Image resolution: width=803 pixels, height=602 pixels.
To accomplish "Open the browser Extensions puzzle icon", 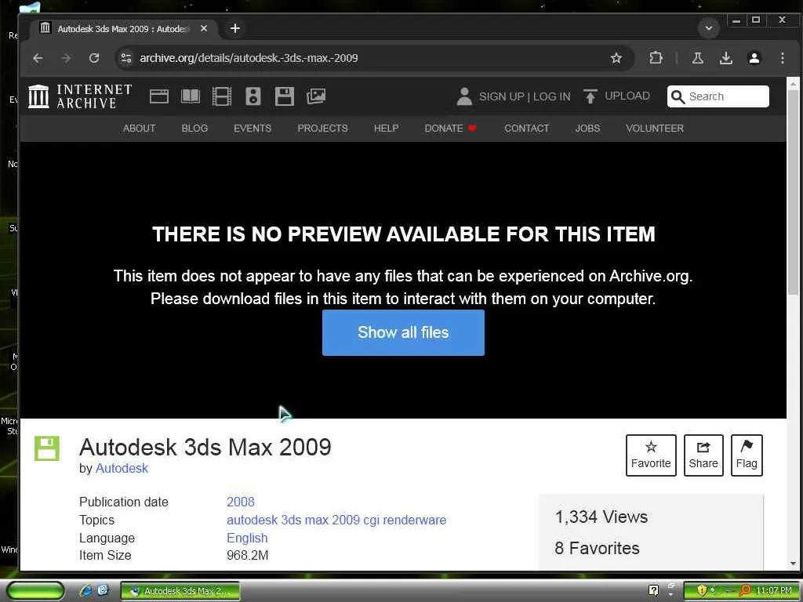I will (656, 58).
